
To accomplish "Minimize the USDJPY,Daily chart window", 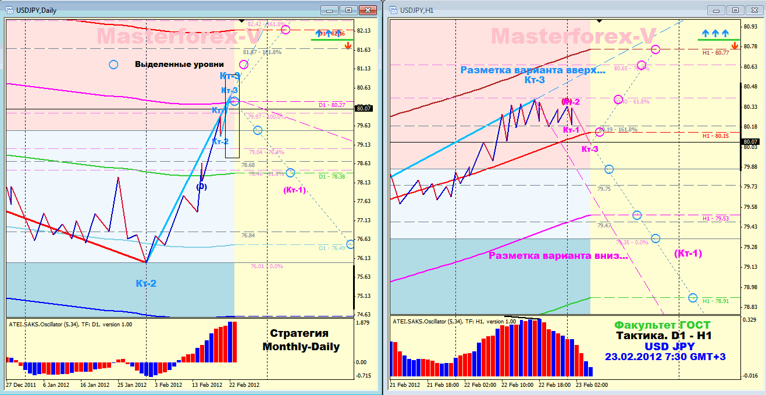I will point(330,10).
